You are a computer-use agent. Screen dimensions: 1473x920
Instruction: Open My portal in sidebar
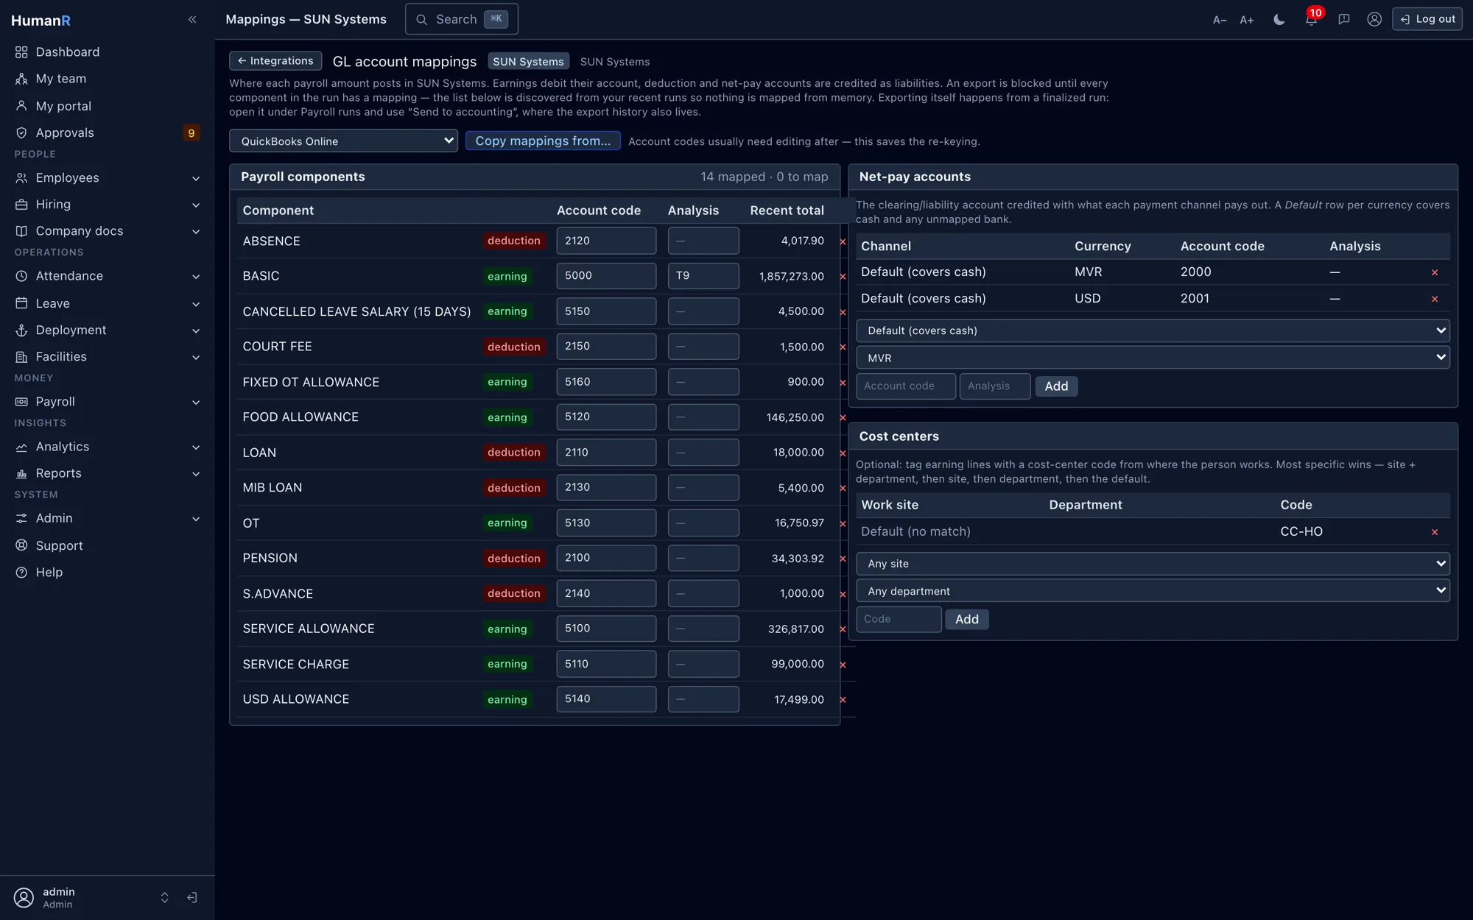(x=108, y=106)
